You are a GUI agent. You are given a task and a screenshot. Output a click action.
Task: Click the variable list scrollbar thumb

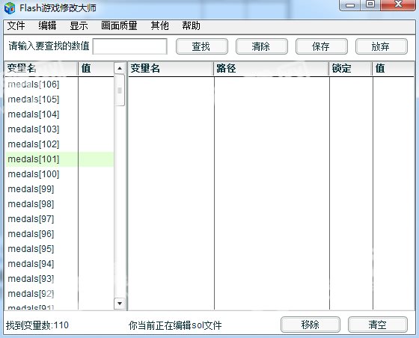point(120,90)
